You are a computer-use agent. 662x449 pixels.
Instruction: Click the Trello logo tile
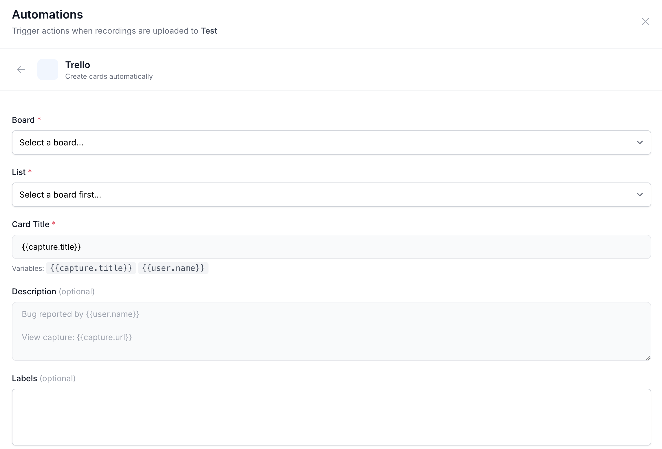[x=48, y=70]
